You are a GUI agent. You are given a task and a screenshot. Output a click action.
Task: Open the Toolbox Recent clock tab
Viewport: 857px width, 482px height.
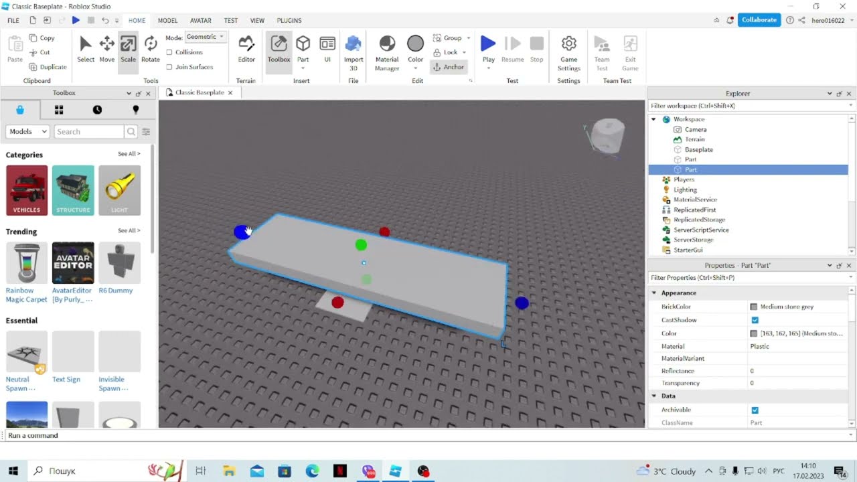pyautogui.click(x=97, y=110)
